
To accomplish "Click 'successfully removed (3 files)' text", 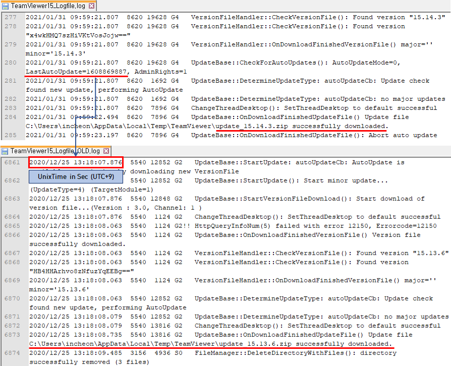I will [89, 362].
